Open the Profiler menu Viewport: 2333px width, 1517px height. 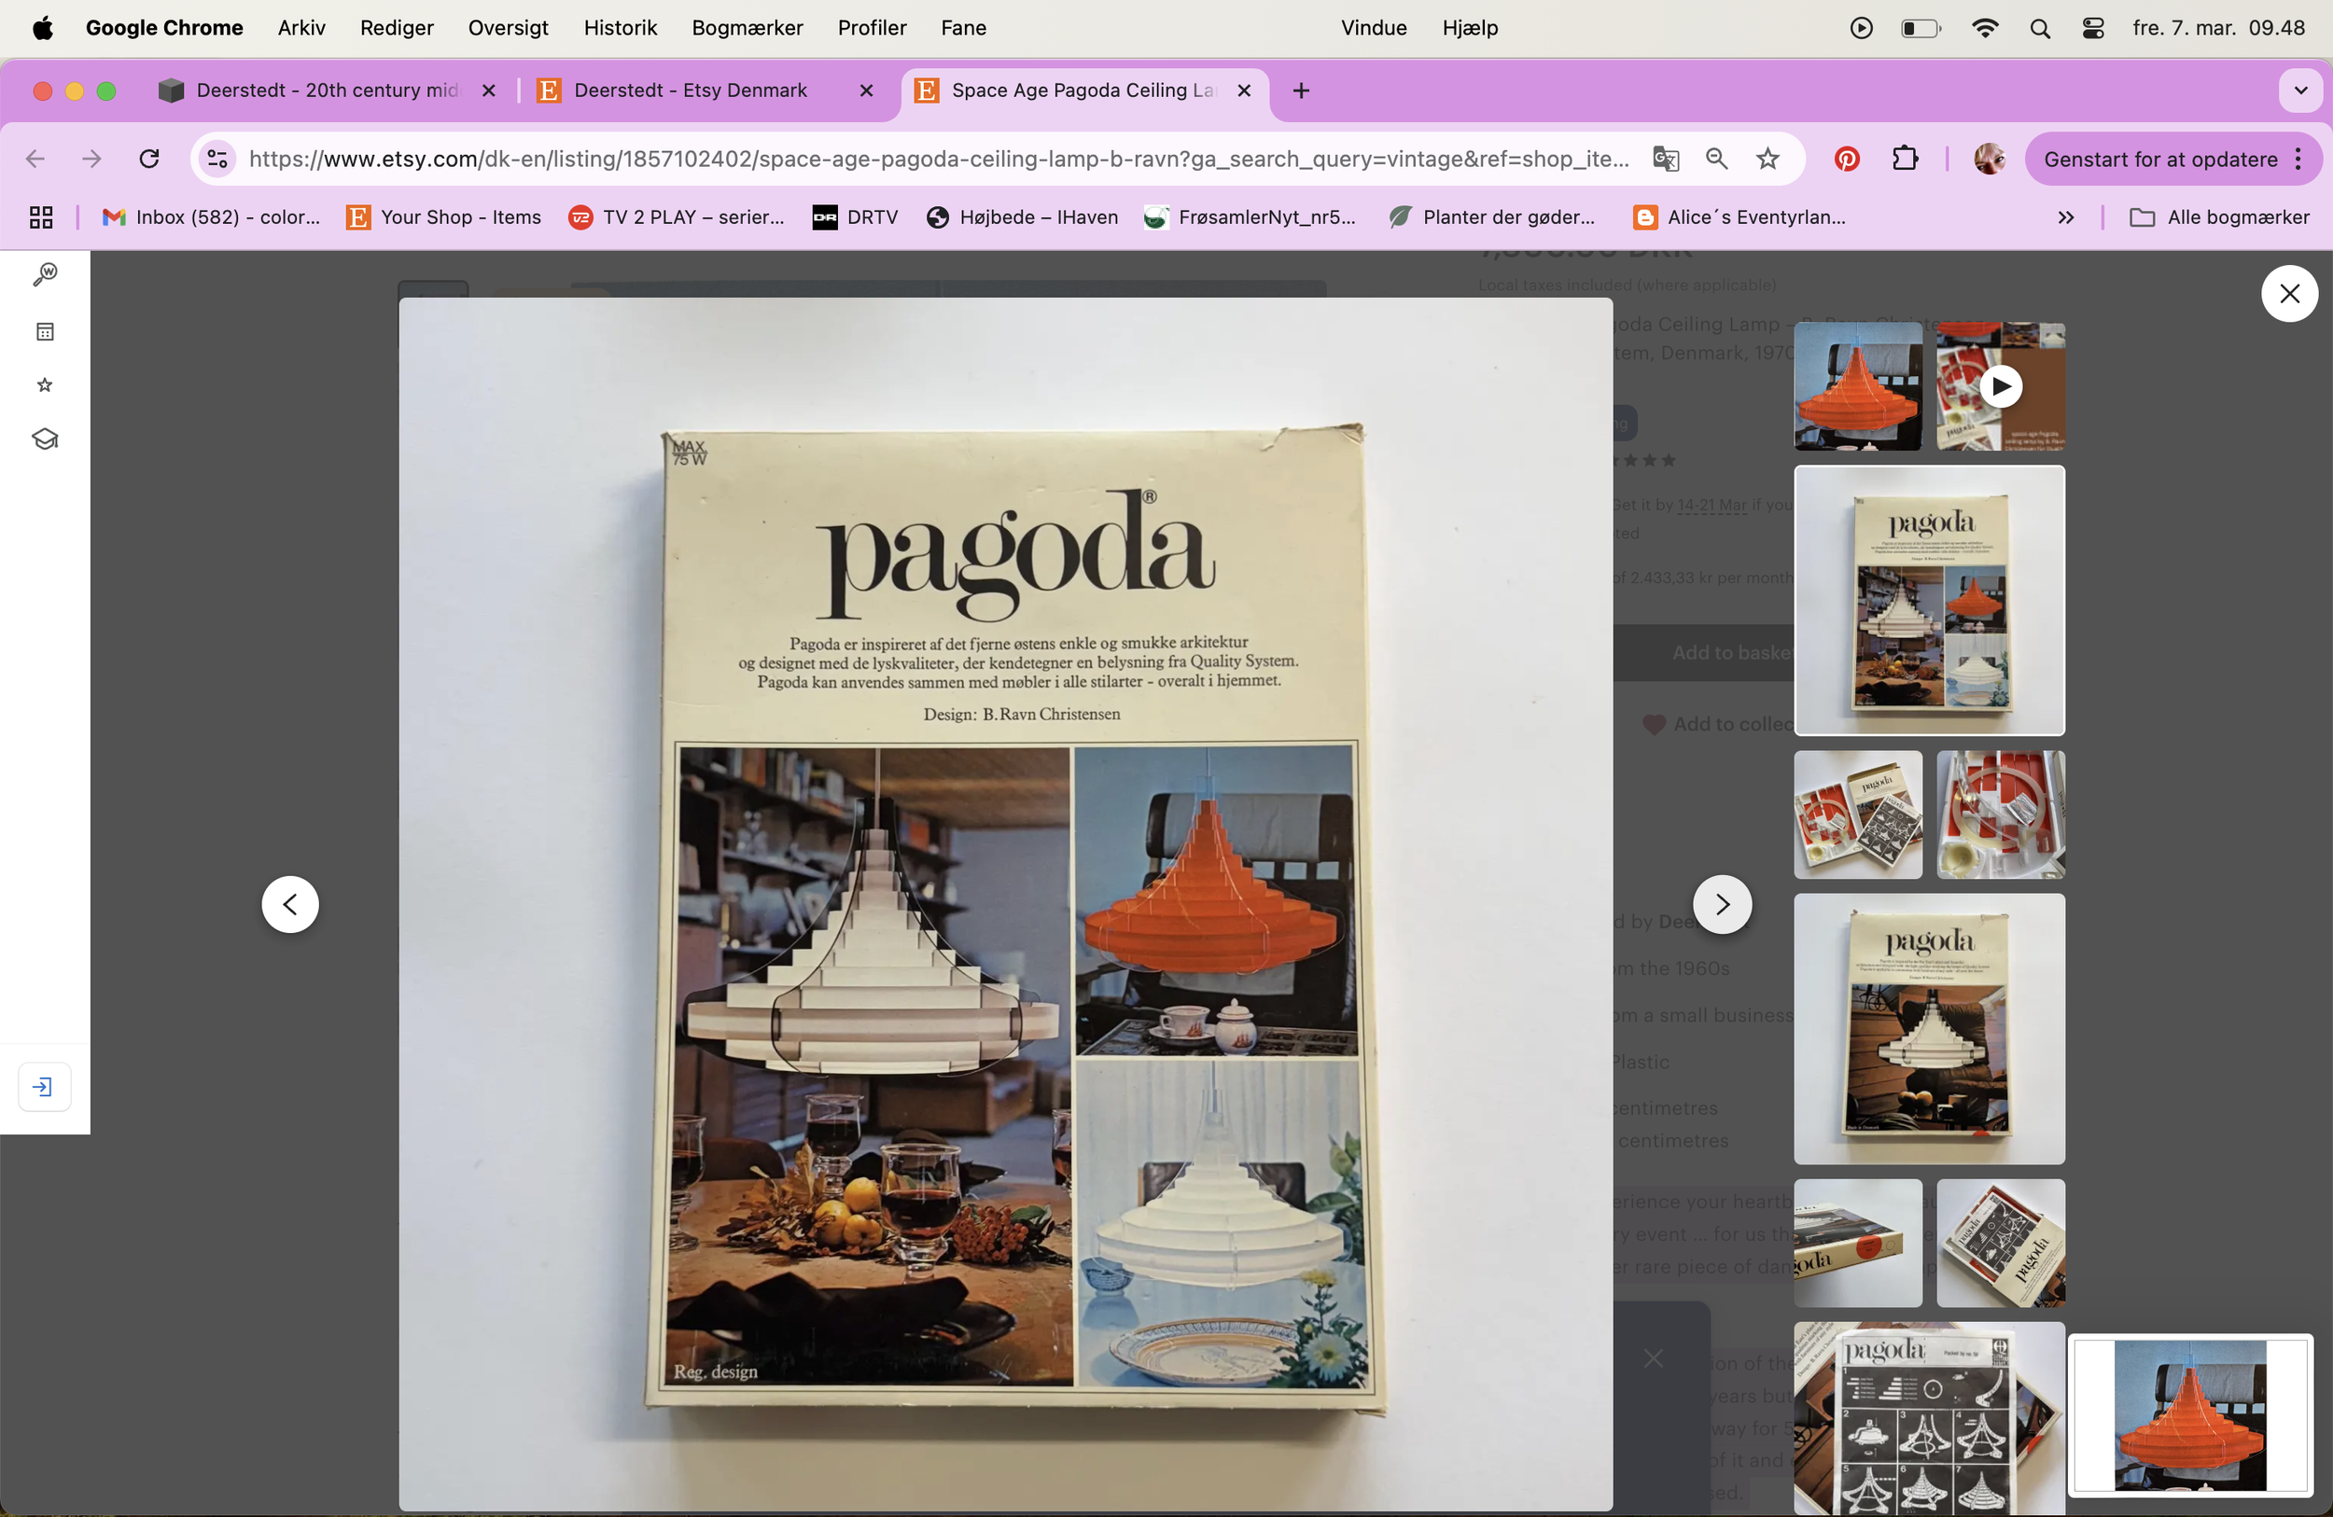coord(872,27)
